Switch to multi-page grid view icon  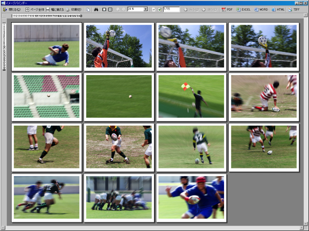pos(110,9)
